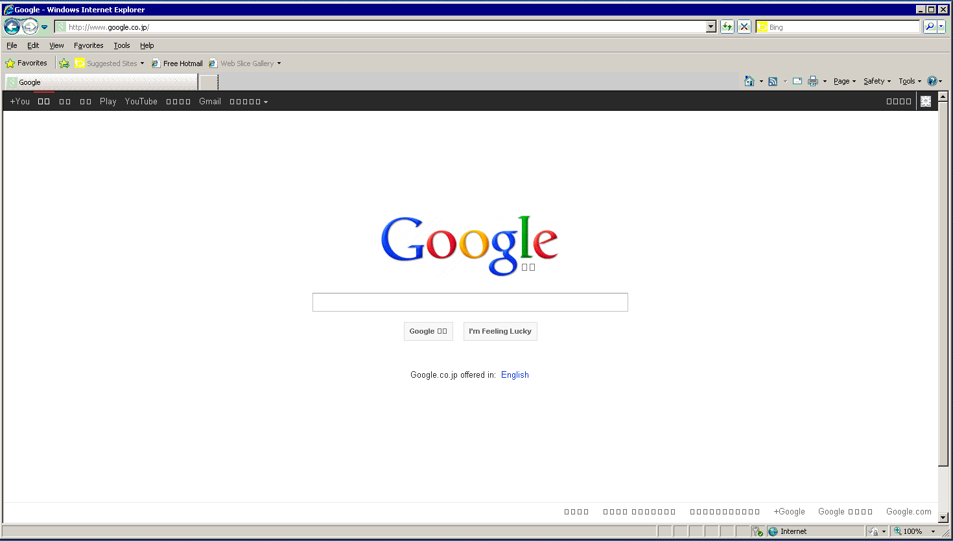Switch Google.co.jp to English
This screenshot has width=953, height=541.
[514, 374]
